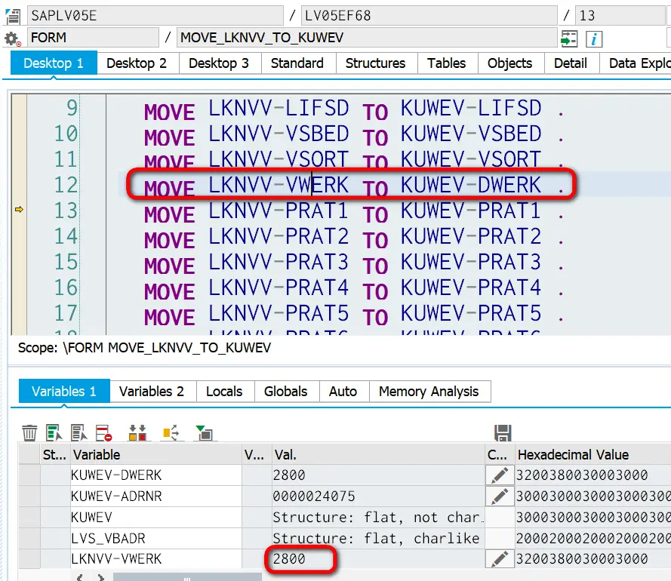The height and width of the screenshot is (581, 671).
Task: Click the pencil icon in the LKNVV-VWERK row
Action: (500, 559)
